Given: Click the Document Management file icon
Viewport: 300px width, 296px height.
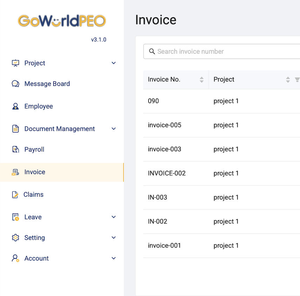Looking at the screenshot, I should point(15,129).
